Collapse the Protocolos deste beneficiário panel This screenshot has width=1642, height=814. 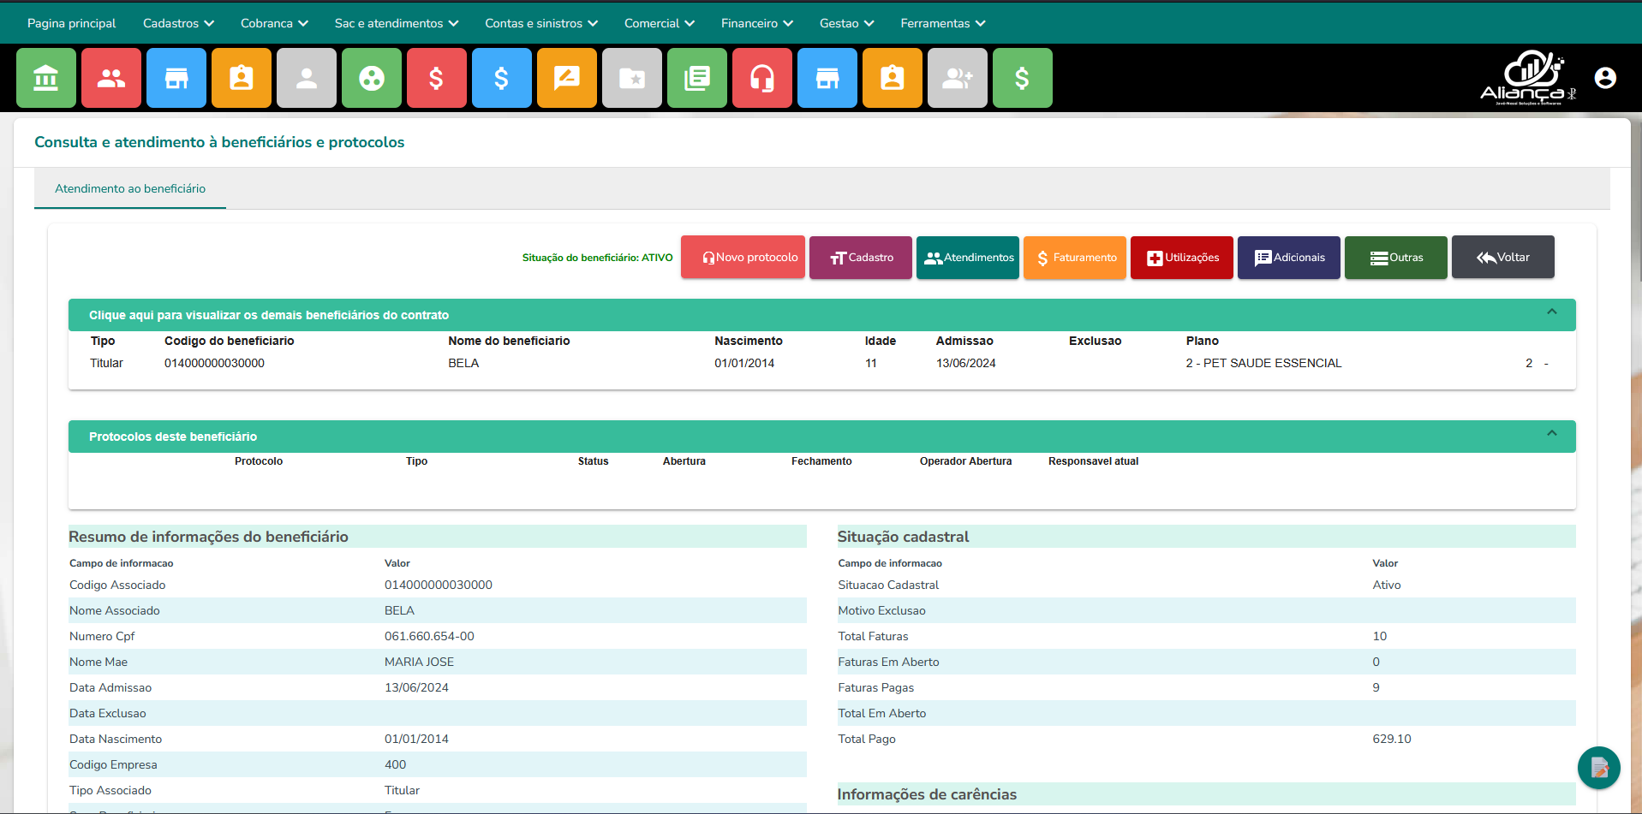(1552, 433)
